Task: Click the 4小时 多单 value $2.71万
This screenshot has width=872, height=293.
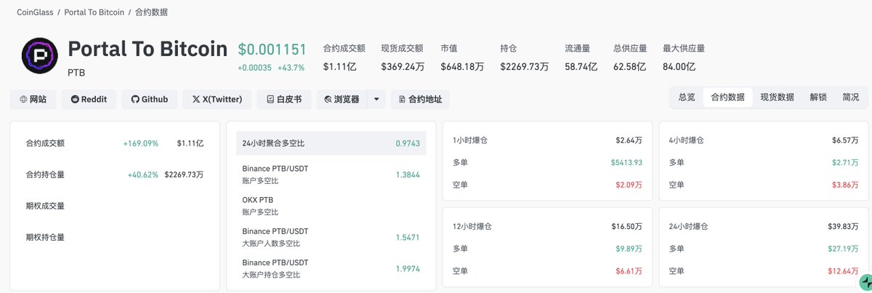Action: (x=847, y=163)
